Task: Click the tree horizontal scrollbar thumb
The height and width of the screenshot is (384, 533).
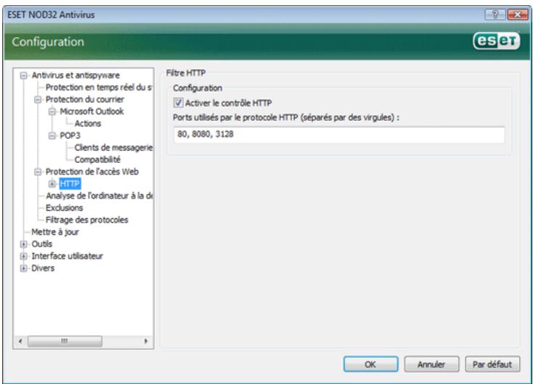Action: pyautogui.click(x=65, y=341)
